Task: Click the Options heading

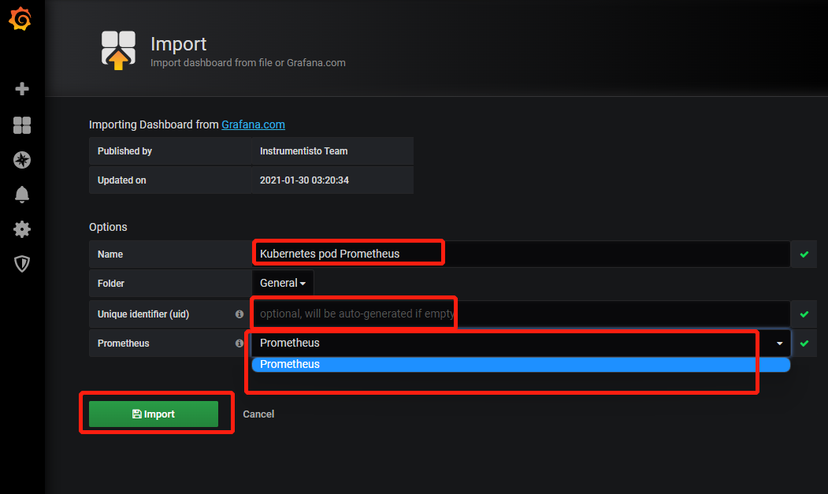Action: pos(108,227)
